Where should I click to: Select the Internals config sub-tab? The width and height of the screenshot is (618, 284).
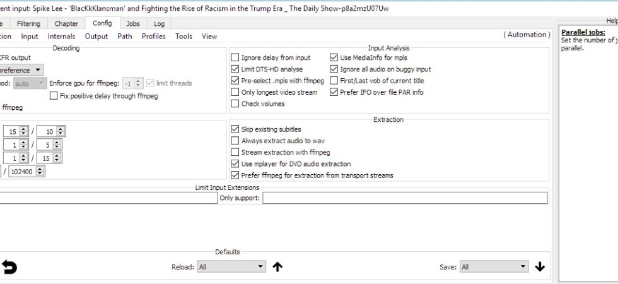pos(61,37)
